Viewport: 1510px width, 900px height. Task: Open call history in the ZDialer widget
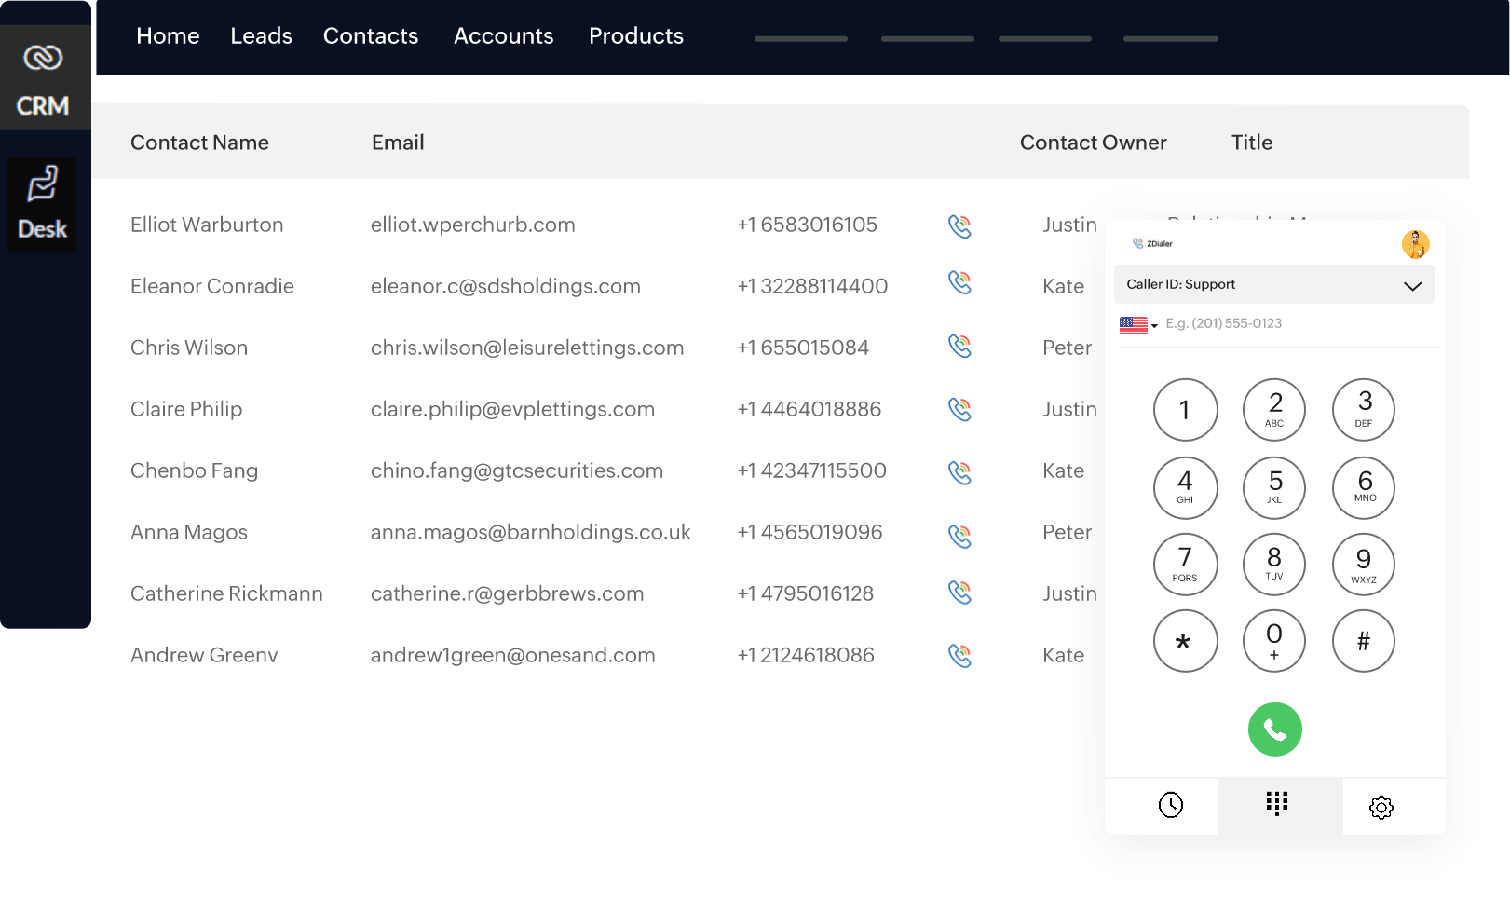(1172, 803)
